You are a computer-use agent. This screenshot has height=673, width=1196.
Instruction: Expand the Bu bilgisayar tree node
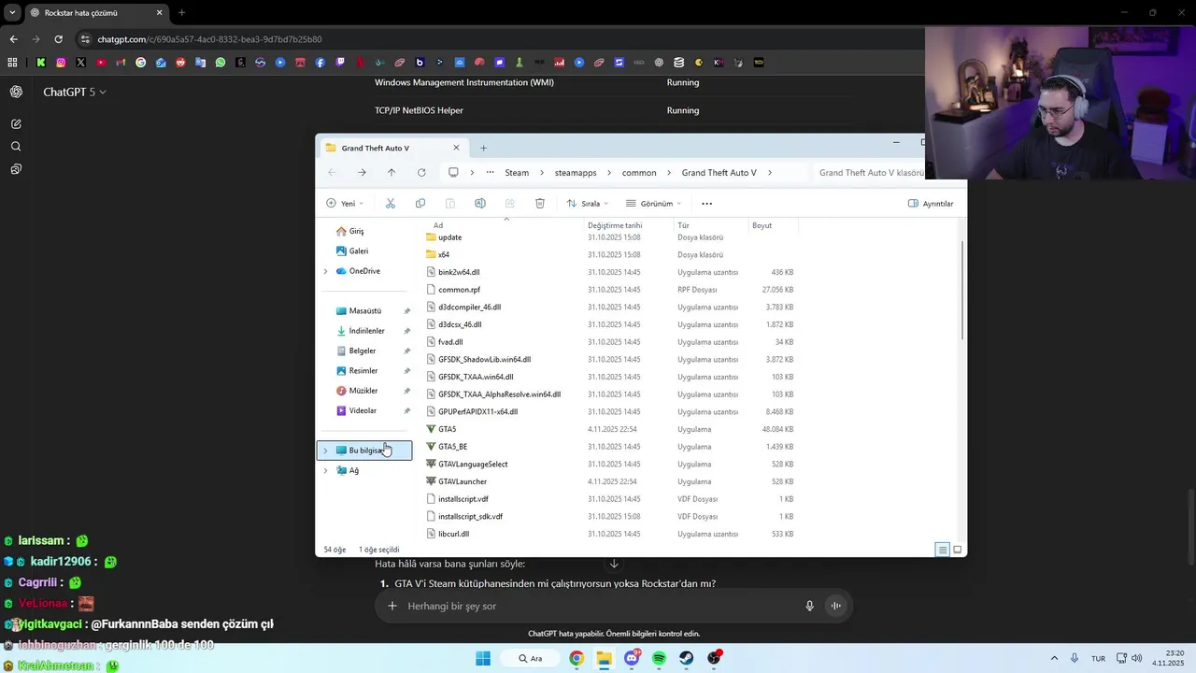click(x=325, y=451)
